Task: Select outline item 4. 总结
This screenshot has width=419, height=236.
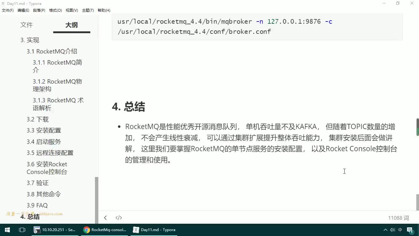Action: (x=30, y=217)
